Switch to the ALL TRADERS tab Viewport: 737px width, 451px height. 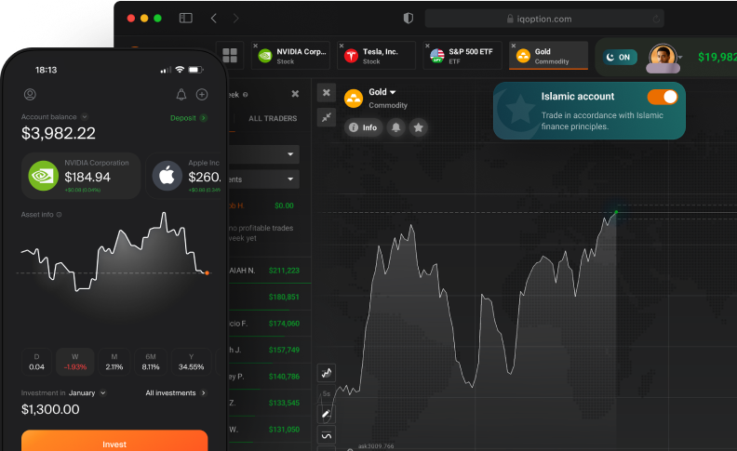[x=273, y=118]
